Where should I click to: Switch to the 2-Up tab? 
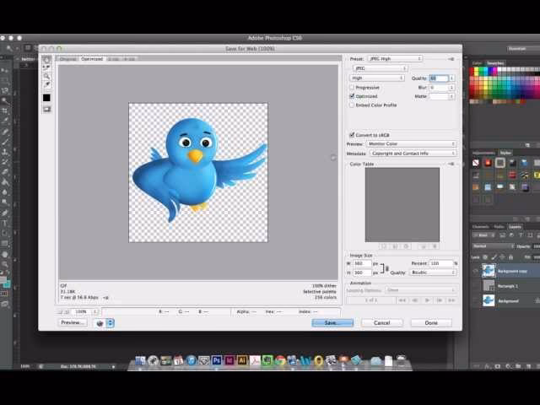coord(113,59)
